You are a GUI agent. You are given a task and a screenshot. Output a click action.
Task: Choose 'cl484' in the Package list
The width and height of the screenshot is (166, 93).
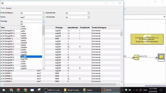coord(31,31)
